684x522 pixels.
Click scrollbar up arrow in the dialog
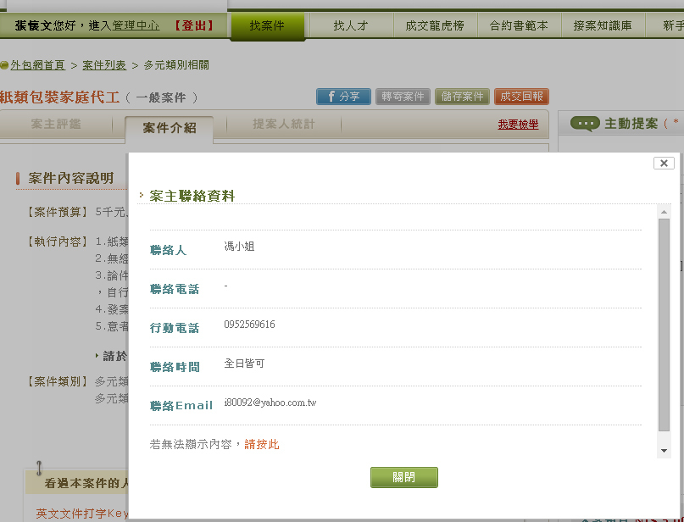click(664, 212)
